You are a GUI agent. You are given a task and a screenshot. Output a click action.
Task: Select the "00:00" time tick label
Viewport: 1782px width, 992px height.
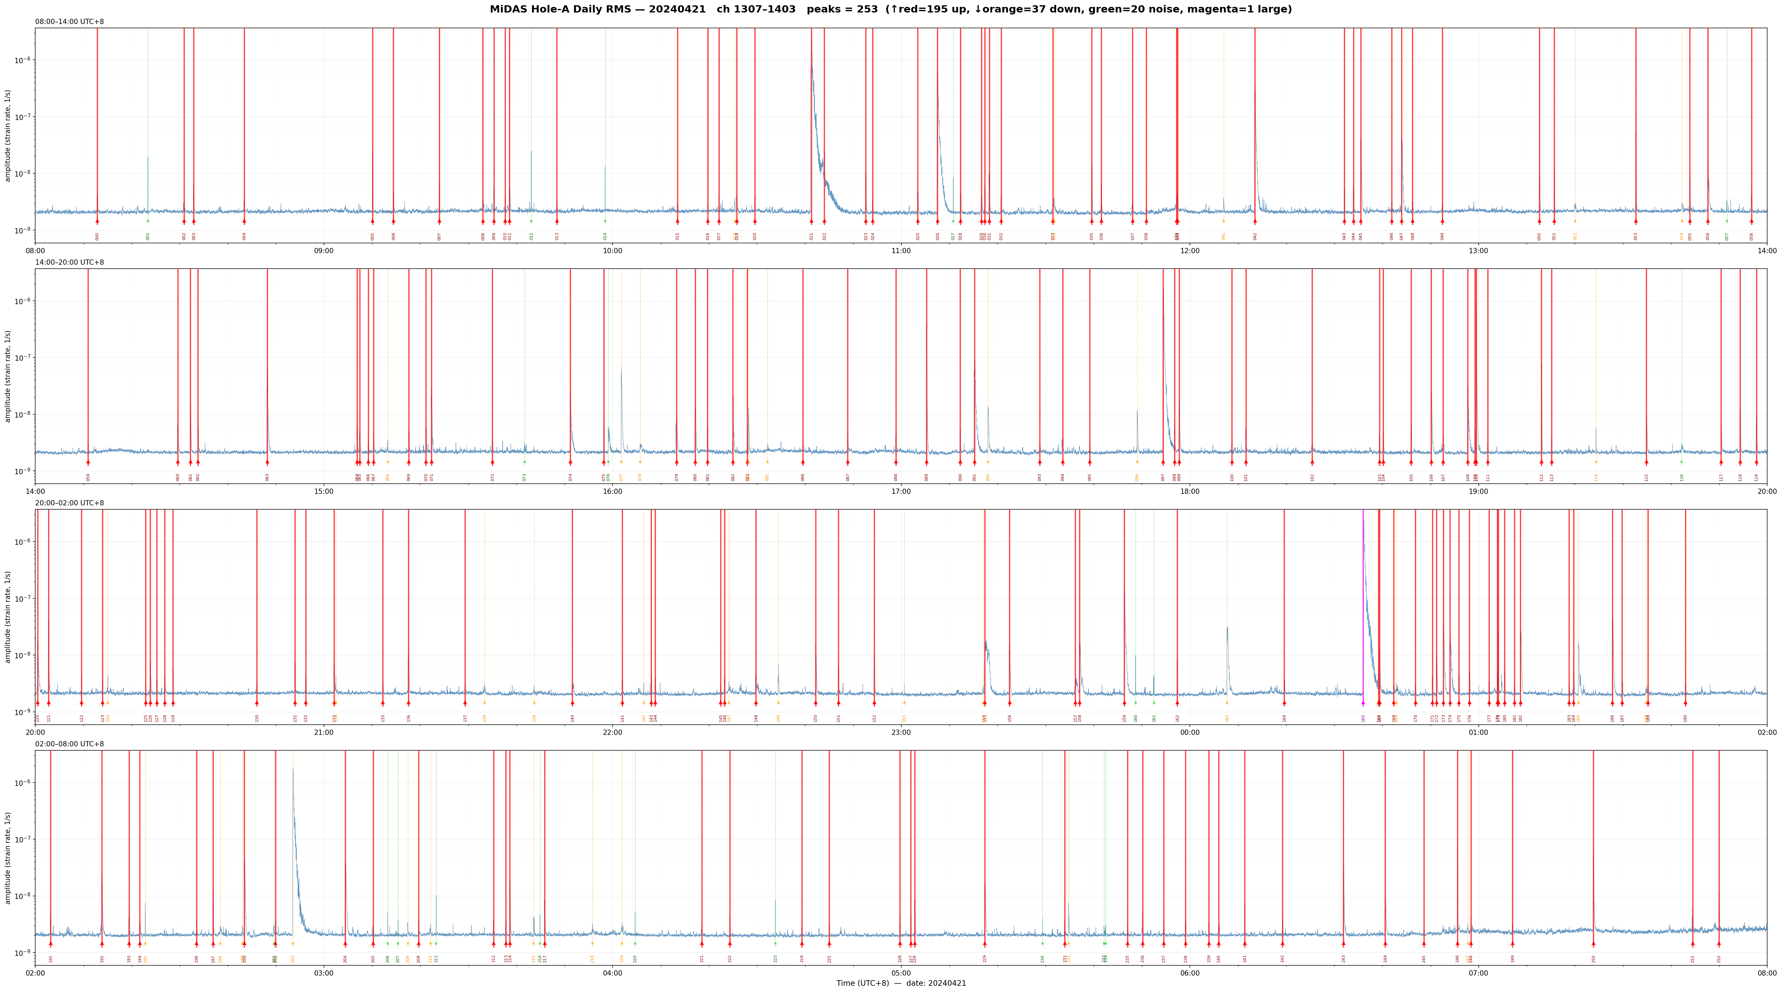coord(1190,733)
